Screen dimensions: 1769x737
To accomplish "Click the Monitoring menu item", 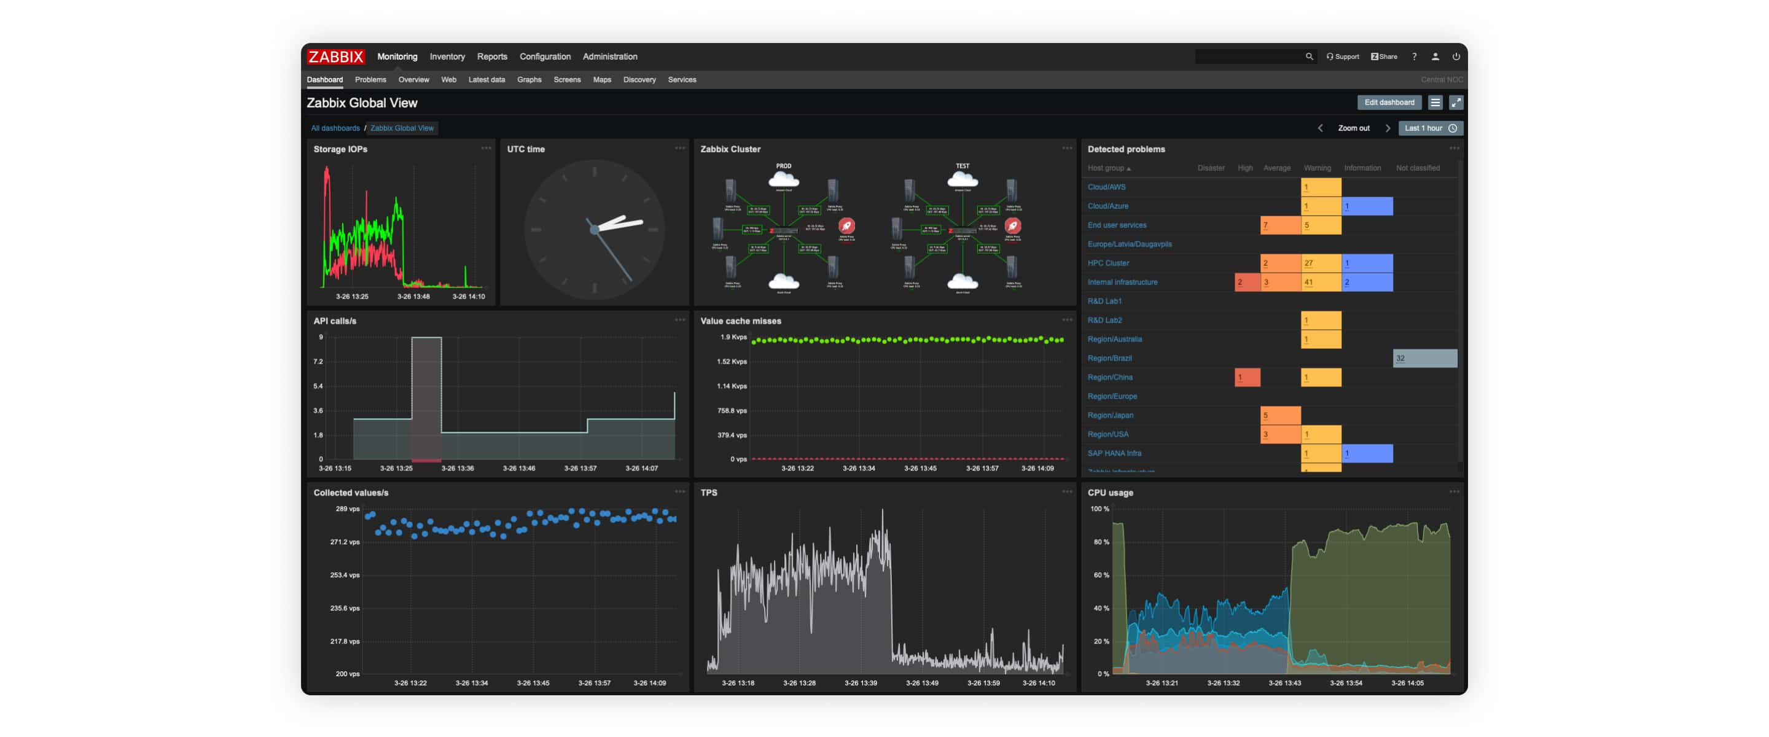I will click(x=397, y=55).
